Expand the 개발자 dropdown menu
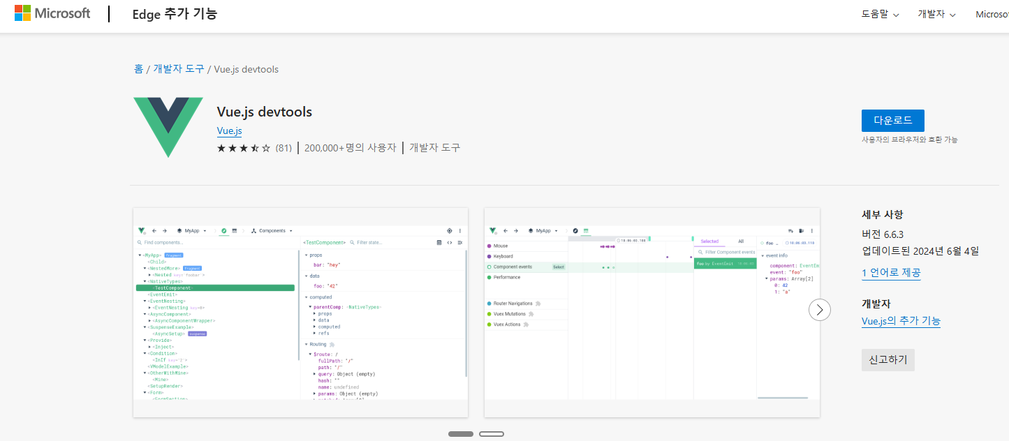 coord(936,15)
